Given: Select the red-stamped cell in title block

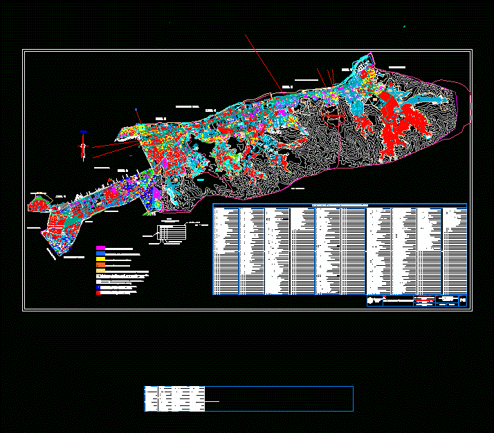Looking at the screenshot, I should click(424, 300).
